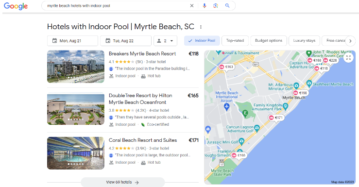This screenshot has width=359, height=187.
Task: Select the €198 map price pin
Action: tap(300, 93)
